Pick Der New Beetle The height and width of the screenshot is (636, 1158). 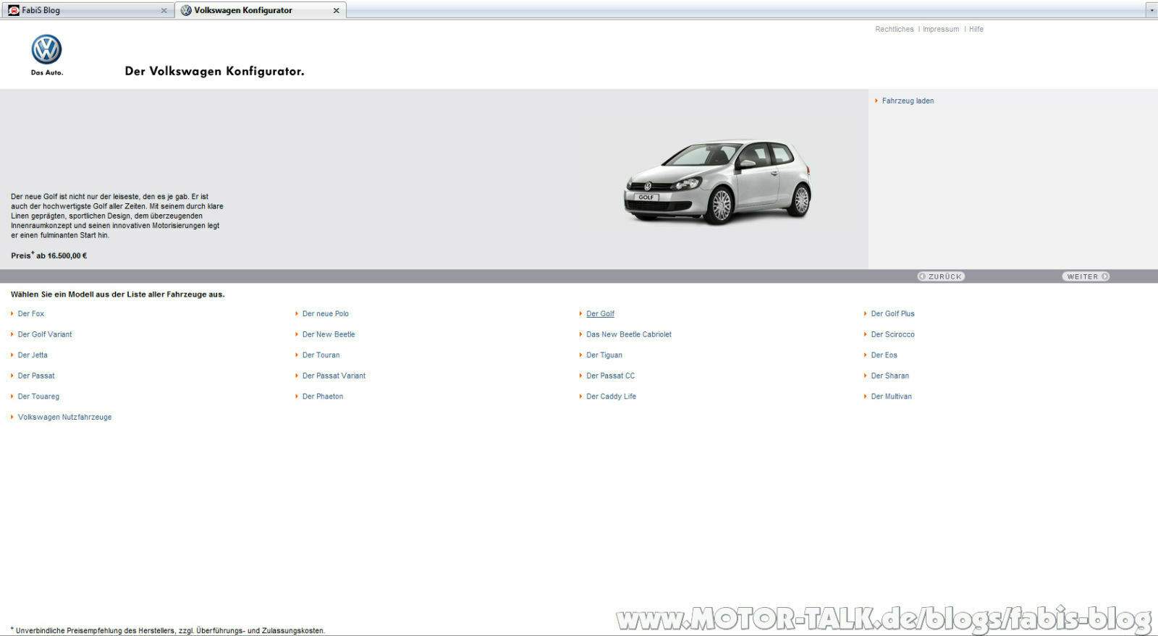[x=329, y=335]
